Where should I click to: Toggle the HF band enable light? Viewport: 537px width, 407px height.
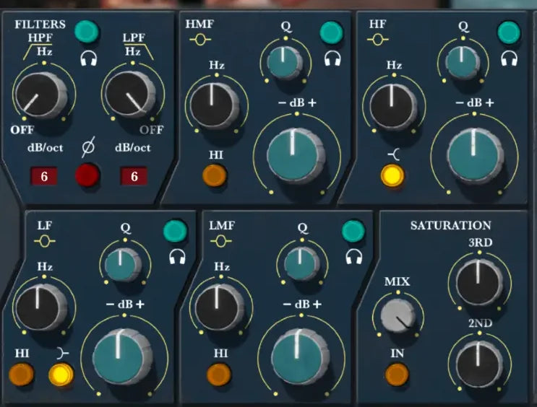pos(509,32)
